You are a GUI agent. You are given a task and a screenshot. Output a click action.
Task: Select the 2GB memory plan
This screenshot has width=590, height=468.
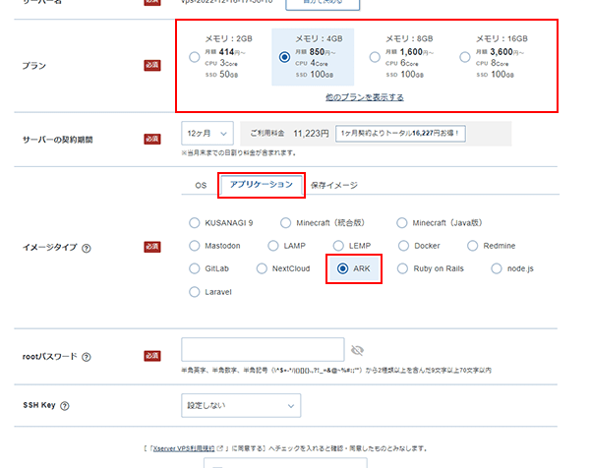coord(194,57)
